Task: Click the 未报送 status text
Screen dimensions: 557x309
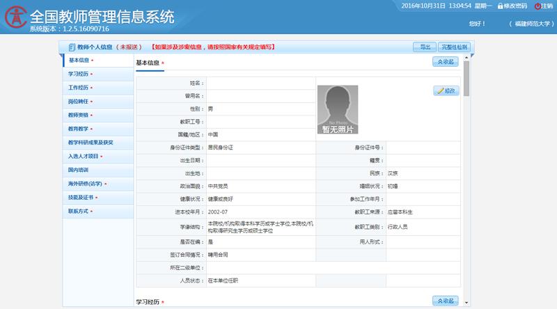Action: [129, 47]
